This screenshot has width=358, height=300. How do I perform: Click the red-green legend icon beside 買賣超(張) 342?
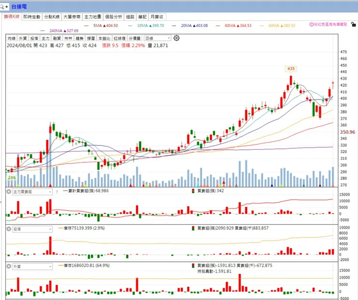point(193,191)
